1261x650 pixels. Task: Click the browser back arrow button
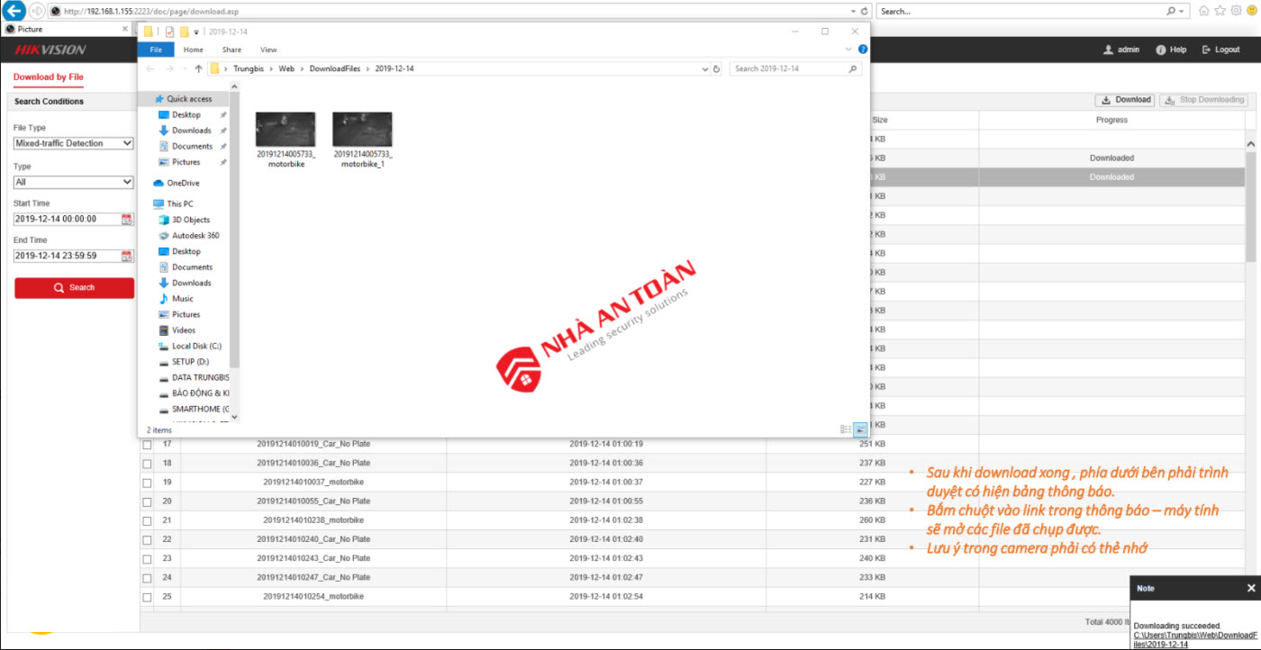click(14, 11)
